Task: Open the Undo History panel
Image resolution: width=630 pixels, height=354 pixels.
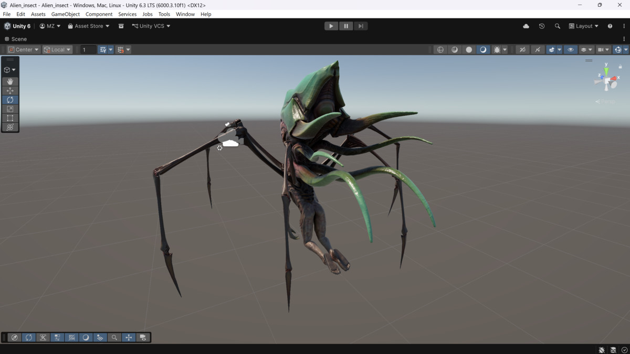Action: [x=542, y=26]
